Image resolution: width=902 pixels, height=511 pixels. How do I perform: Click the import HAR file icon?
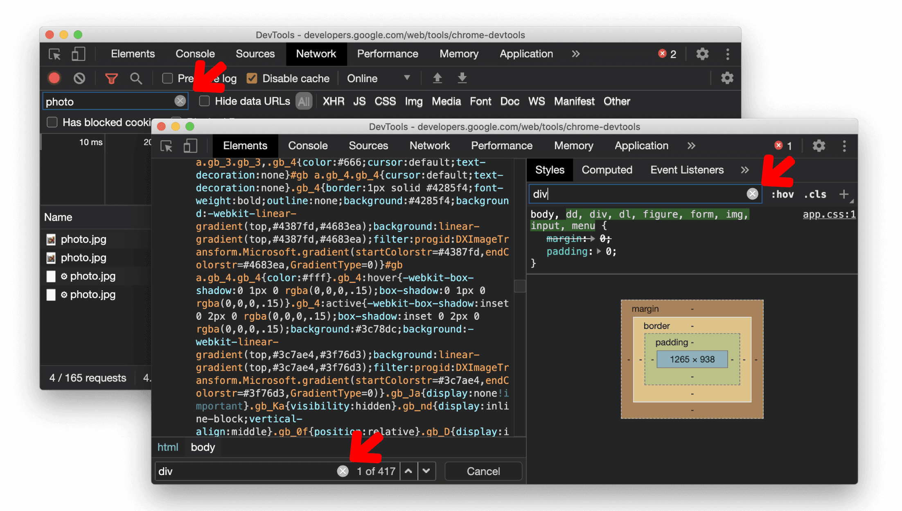click(437, 78)
